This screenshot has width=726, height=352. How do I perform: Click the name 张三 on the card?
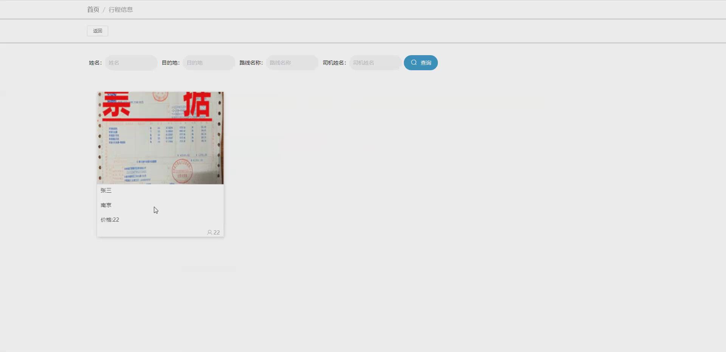(x=106, y=190)
